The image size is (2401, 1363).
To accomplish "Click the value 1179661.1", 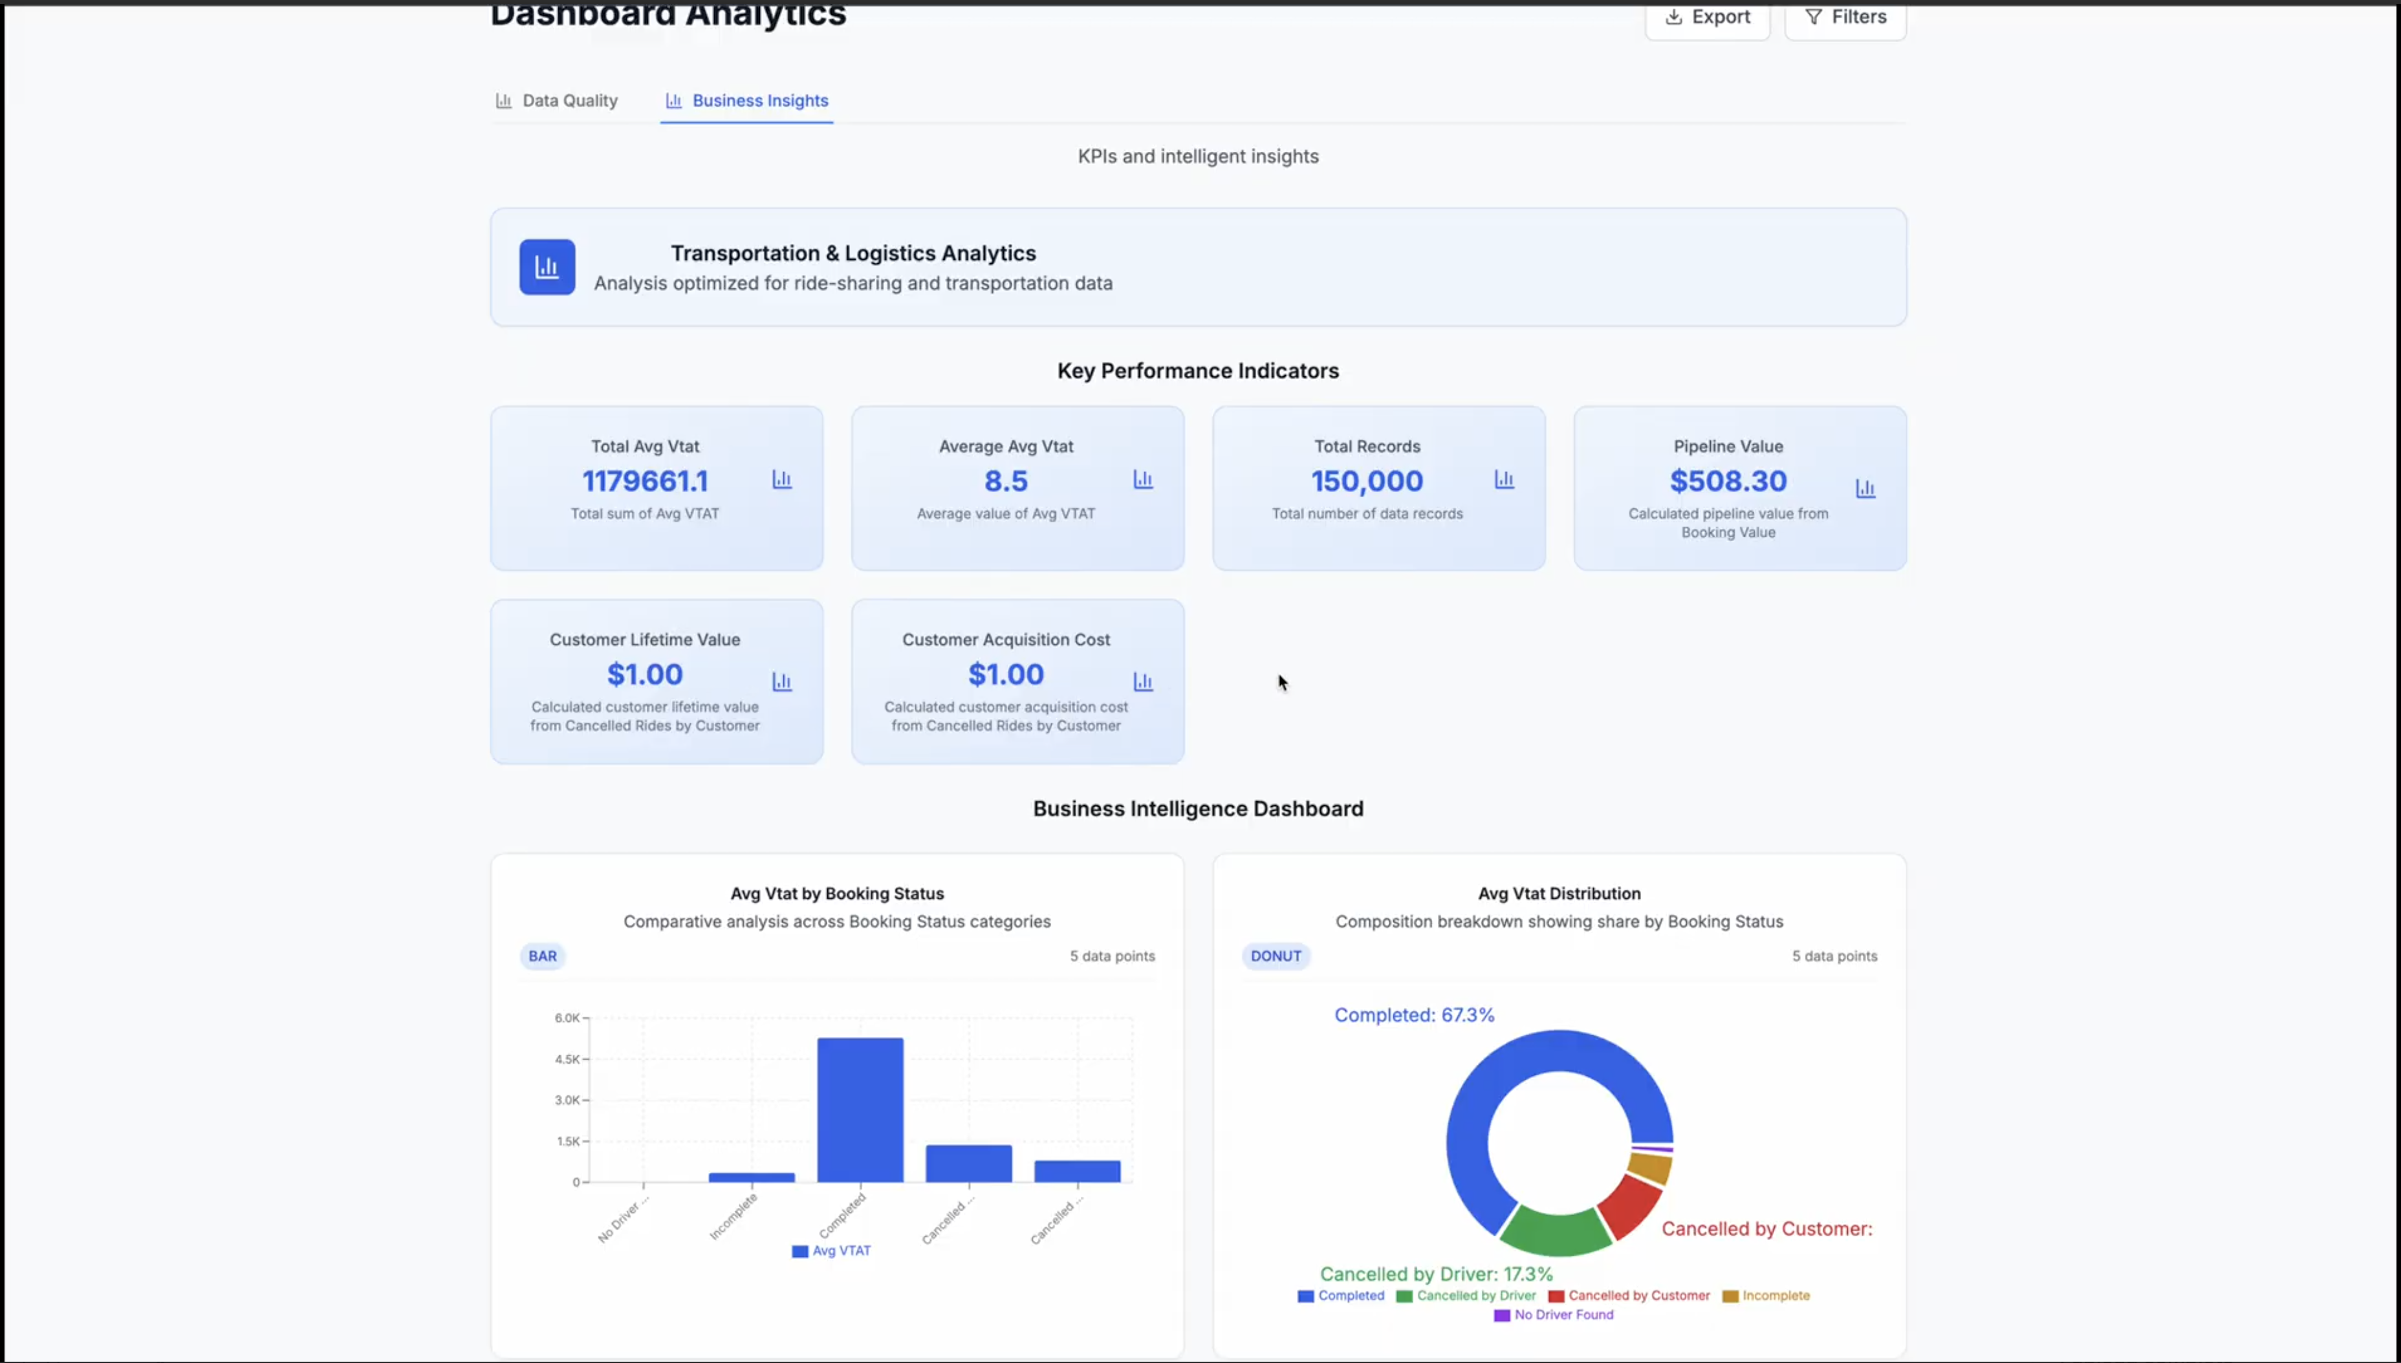I will pos(645,481).
